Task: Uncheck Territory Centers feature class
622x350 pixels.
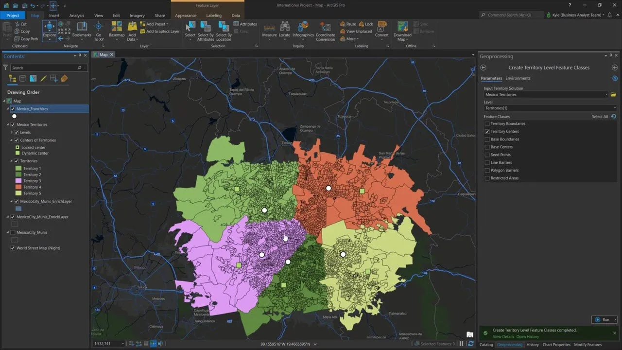Action: coord(487,131)
